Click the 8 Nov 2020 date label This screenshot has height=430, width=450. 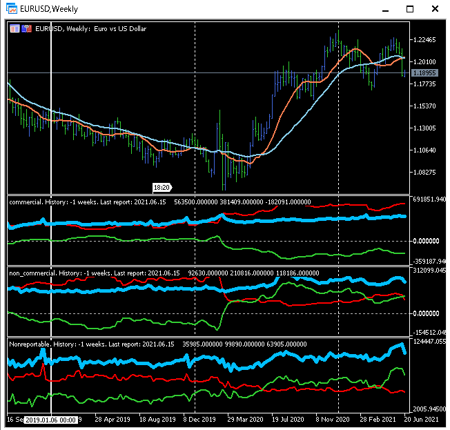[x=333, y=420]
